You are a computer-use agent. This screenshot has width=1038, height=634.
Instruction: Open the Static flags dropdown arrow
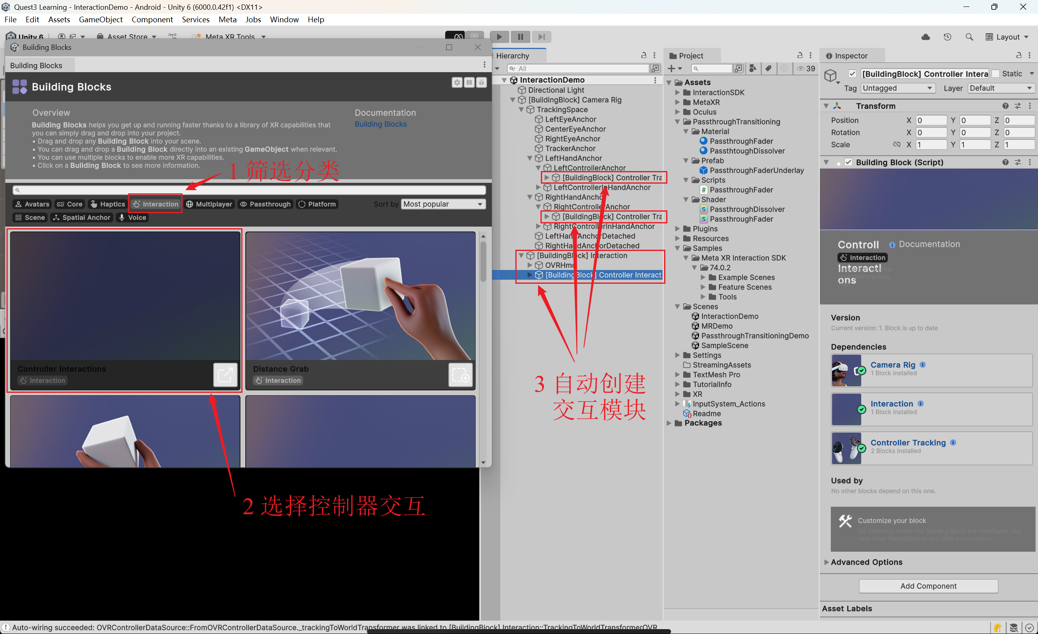1032,74
